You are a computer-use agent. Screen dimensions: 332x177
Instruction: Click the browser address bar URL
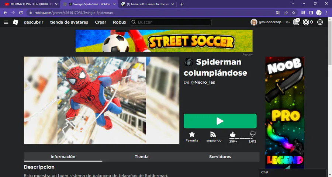(x=73, y=13)
